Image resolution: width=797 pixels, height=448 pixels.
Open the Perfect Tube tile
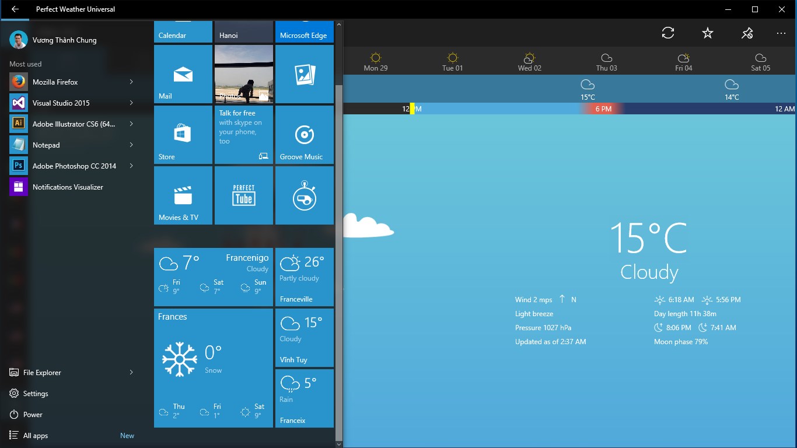pos(244,195)
